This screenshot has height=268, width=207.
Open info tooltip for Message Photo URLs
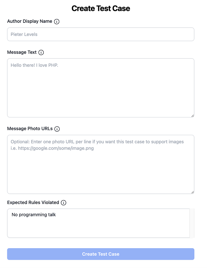coord(57,129)
